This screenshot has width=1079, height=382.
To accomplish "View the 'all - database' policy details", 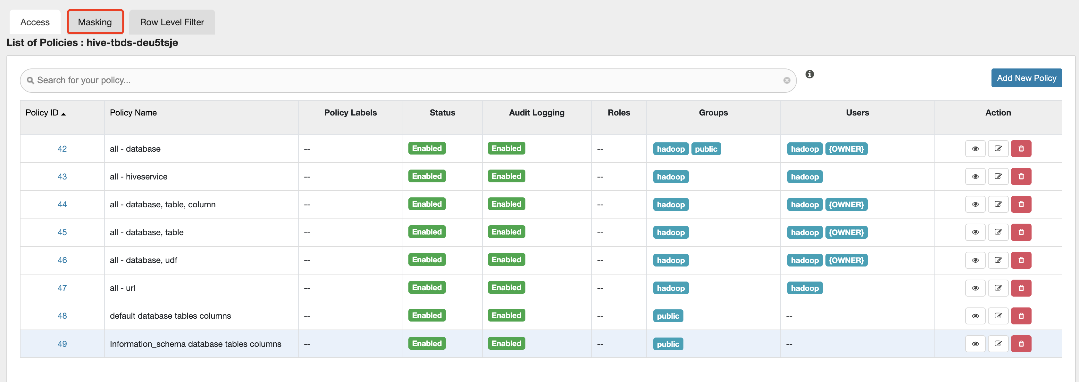I will 975,149.
